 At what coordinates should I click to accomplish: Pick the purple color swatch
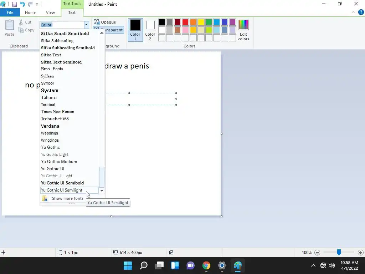click(232, 22)
